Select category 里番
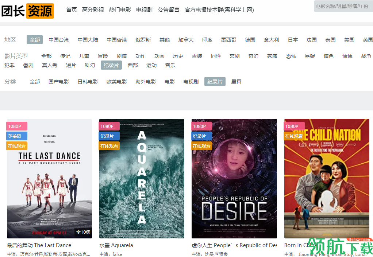The height and width of the screenshot is (257, 373). coord(236,82)
